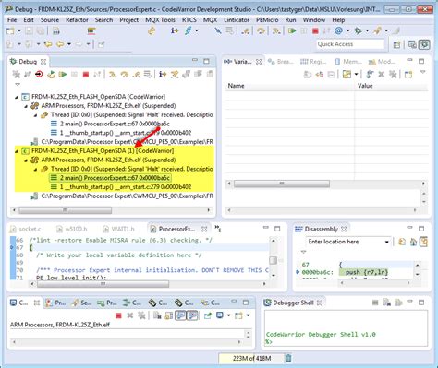Screen dimensions: 438x368
Task: Open the Debug view menu triangle
Action: (x=18, y=84)
